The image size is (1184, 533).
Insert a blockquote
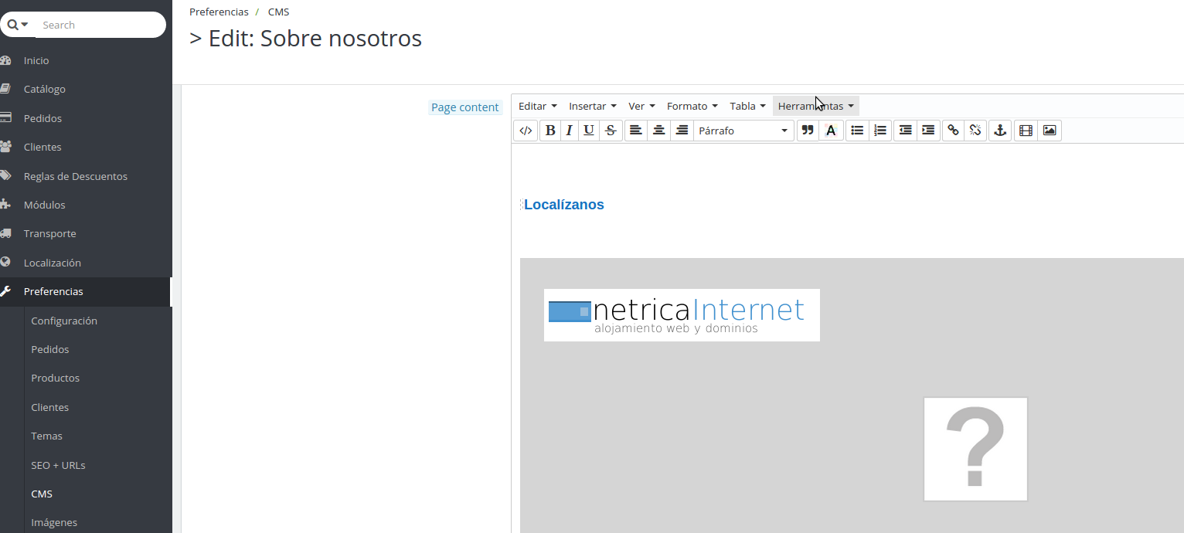tap(808, 131)
